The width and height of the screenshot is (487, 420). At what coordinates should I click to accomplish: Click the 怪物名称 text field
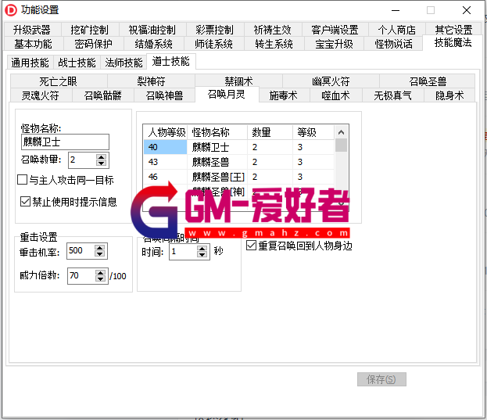[x=66, y=142]
